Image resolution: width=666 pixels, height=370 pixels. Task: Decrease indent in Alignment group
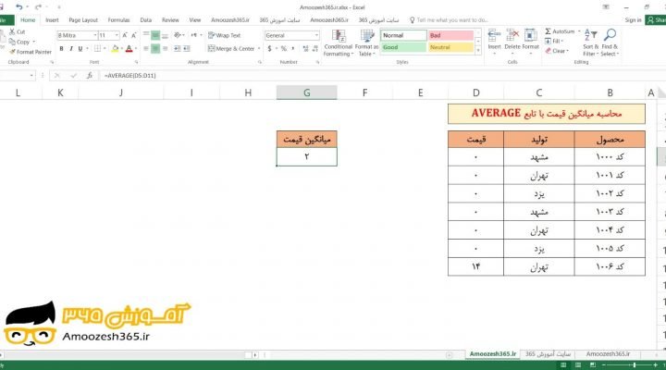177,48
